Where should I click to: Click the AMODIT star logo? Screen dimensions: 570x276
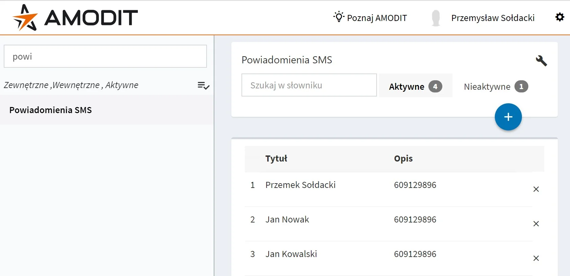pos(25,18)
